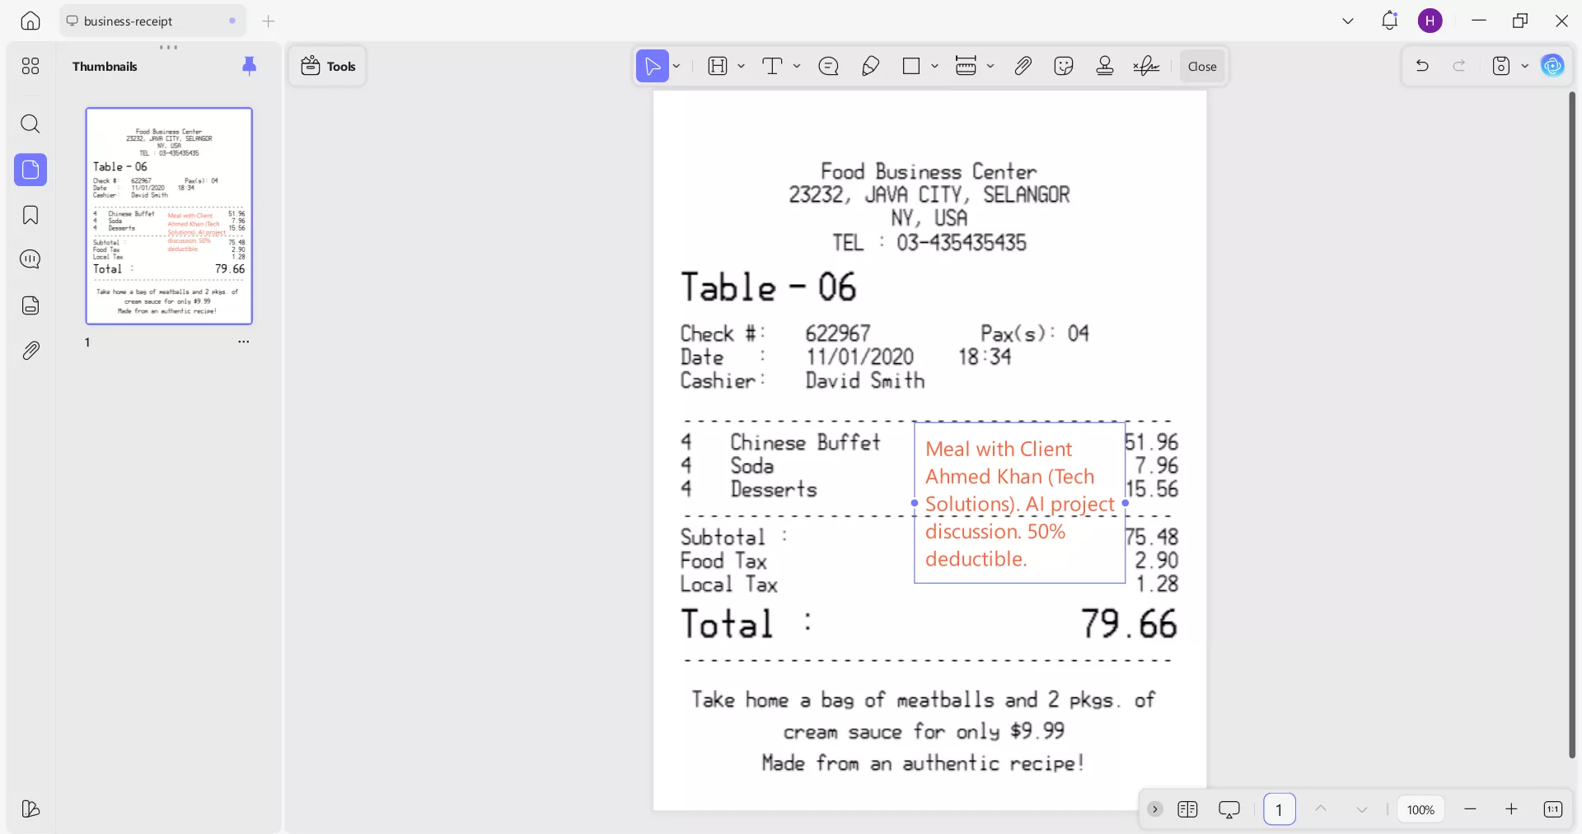Open the Sticker tool
The width and height of the screenshot is (1582, 834).
[1064, 66]
